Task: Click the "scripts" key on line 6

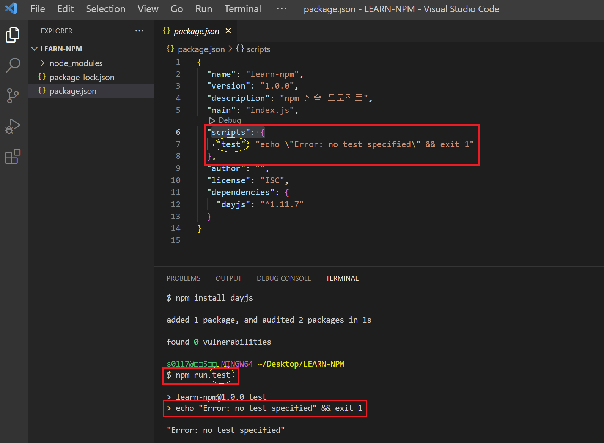Action: [228, 132]
